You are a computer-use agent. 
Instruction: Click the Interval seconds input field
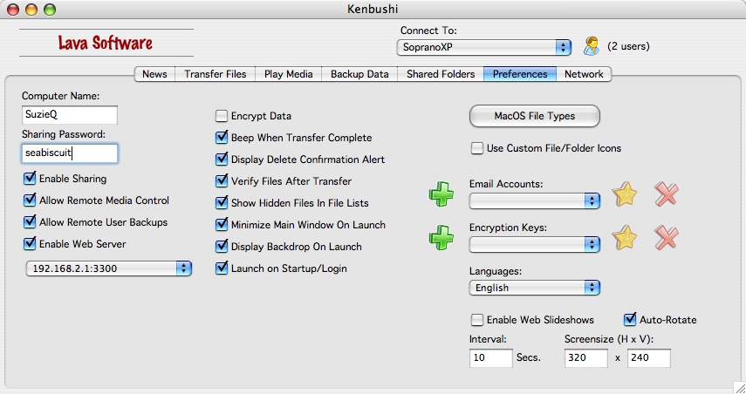[490, 358]
